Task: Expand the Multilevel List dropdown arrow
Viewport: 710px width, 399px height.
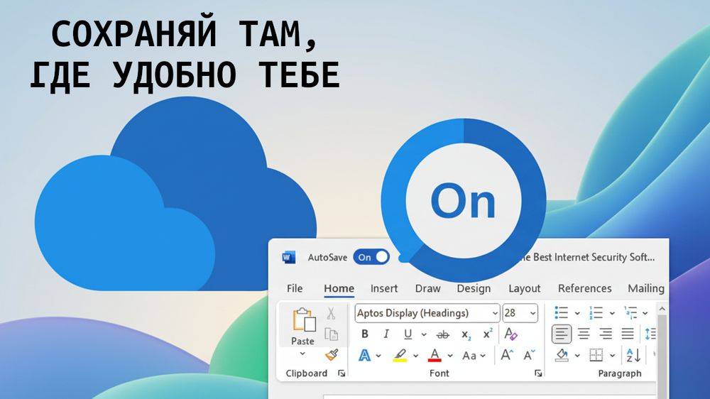Action: click(645, 313)
